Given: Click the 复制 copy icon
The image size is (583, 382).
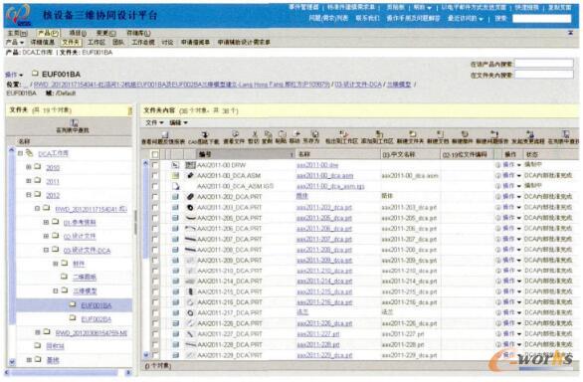Looking at the screenshot, I should tap(268, 134).
